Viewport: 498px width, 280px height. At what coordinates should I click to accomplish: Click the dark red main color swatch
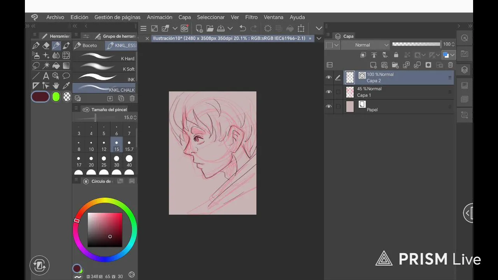[40, 96]
